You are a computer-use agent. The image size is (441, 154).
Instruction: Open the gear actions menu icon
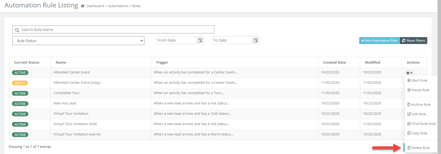point(409,73)
